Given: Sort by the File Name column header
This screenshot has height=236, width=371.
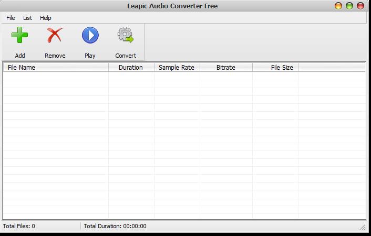Looking at the screenshot, I should [x=55, y=68].
